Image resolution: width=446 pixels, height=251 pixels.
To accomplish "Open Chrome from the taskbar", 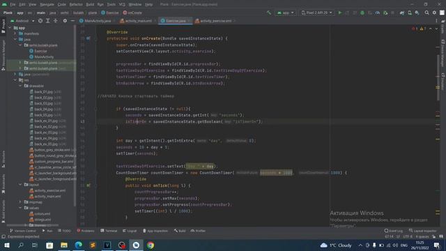I will coord(151,245).
